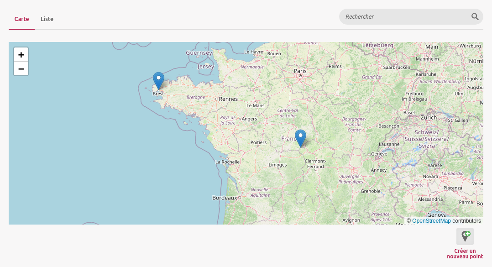This screenshot has height=267, width=492.
Task: Click the Baden-Württemberg region label
Action: (x=440, y=82)
